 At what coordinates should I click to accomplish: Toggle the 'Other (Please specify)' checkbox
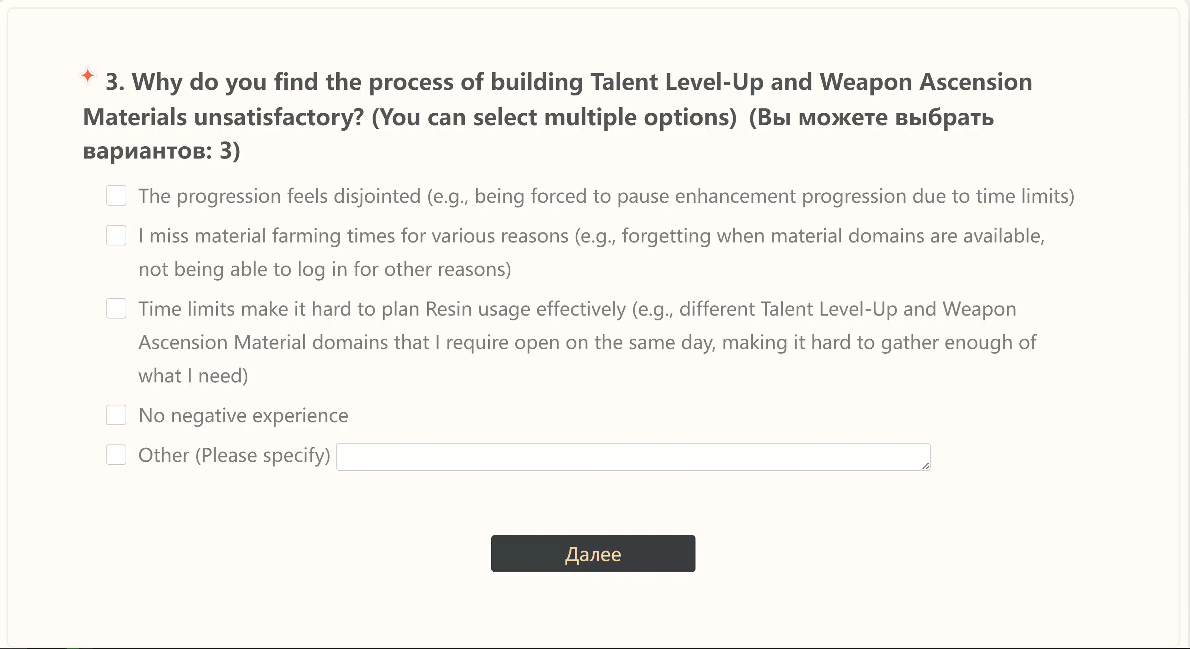[116, 455]
